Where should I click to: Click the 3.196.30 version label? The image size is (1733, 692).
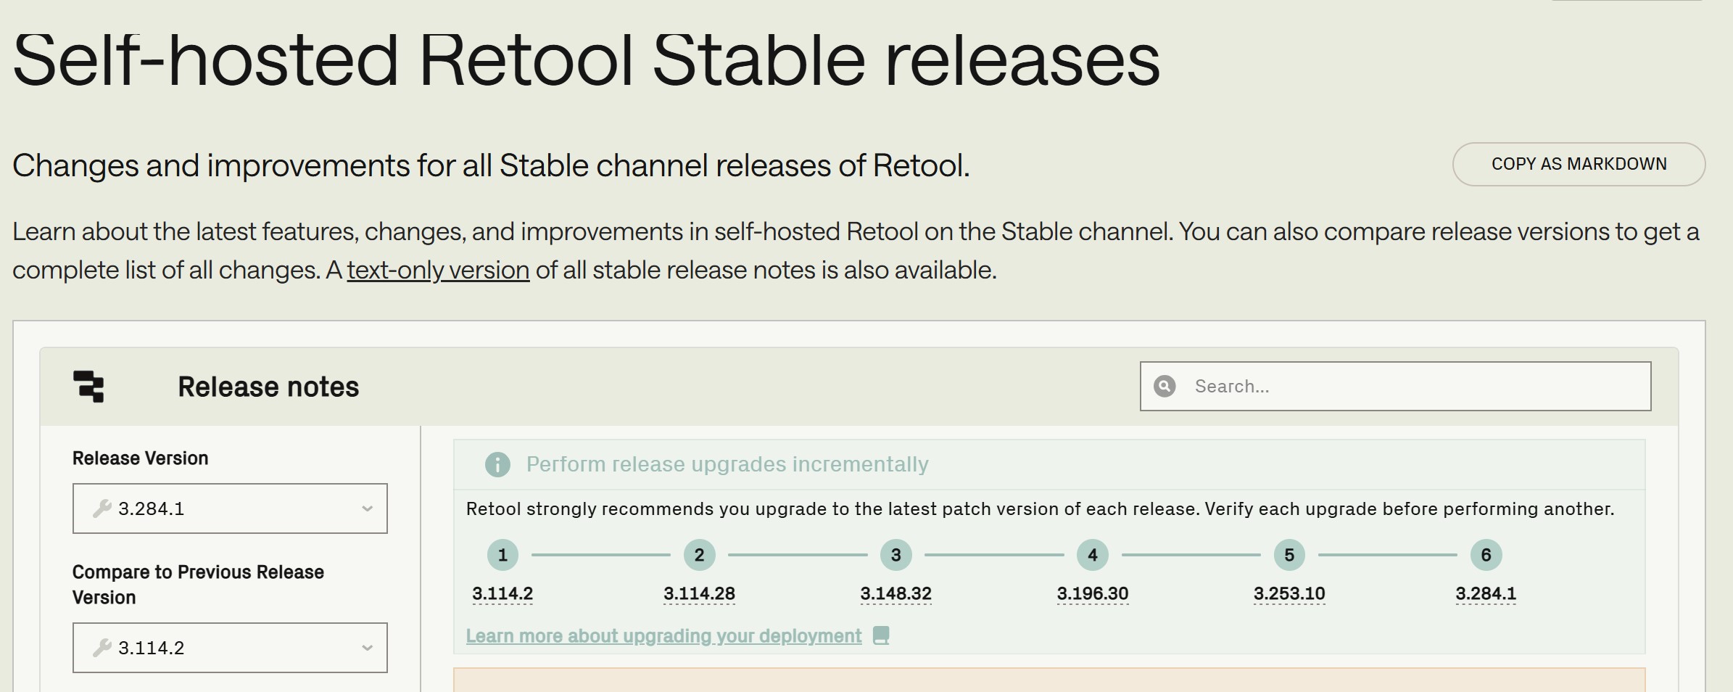1093,593
